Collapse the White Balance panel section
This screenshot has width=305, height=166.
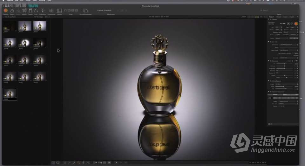click(268, 81)
